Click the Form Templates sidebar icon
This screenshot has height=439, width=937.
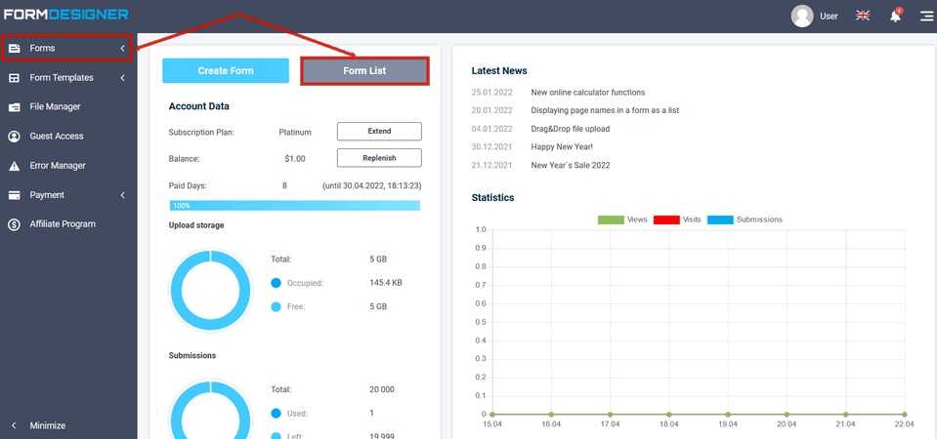(x=15, y=78)
